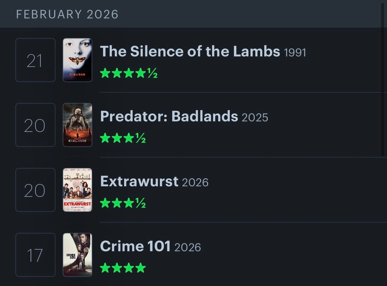This screenshot has width=387, height=286.
Task: Click day 20 box beside Predator: Badlands
Action: (35, 125)
